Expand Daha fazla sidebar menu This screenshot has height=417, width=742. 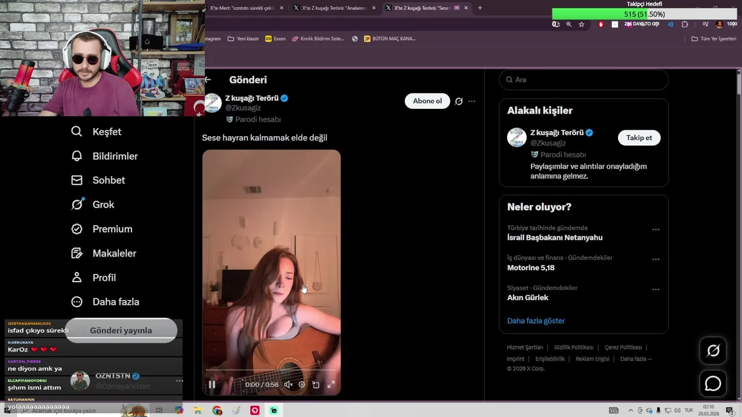(105, 302)
